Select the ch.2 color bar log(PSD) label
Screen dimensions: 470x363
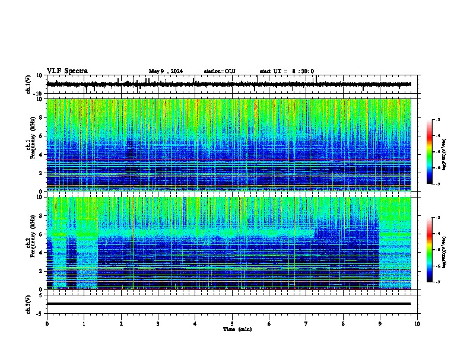pos(444,252)
